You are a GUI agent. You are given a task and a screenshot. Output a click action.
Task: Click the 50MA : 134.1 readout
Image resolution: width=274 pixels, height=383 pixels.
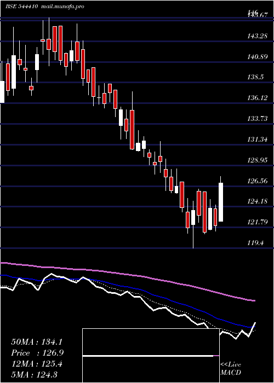(x=37, y=342)
